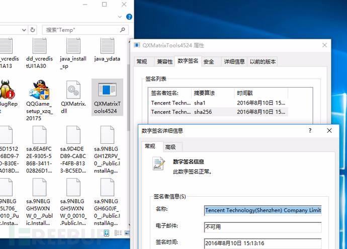Click the QXMatrixTools4524 properties title icon

coord(137,45)
